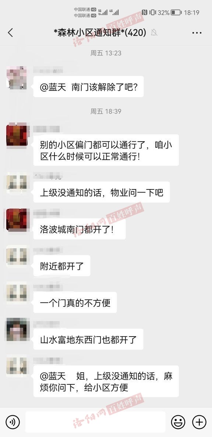The height and width of the screenshot is (437, 212).
Task: Select the 南门该解除了吧 message bubble
Action: click(x=88, y=87)
